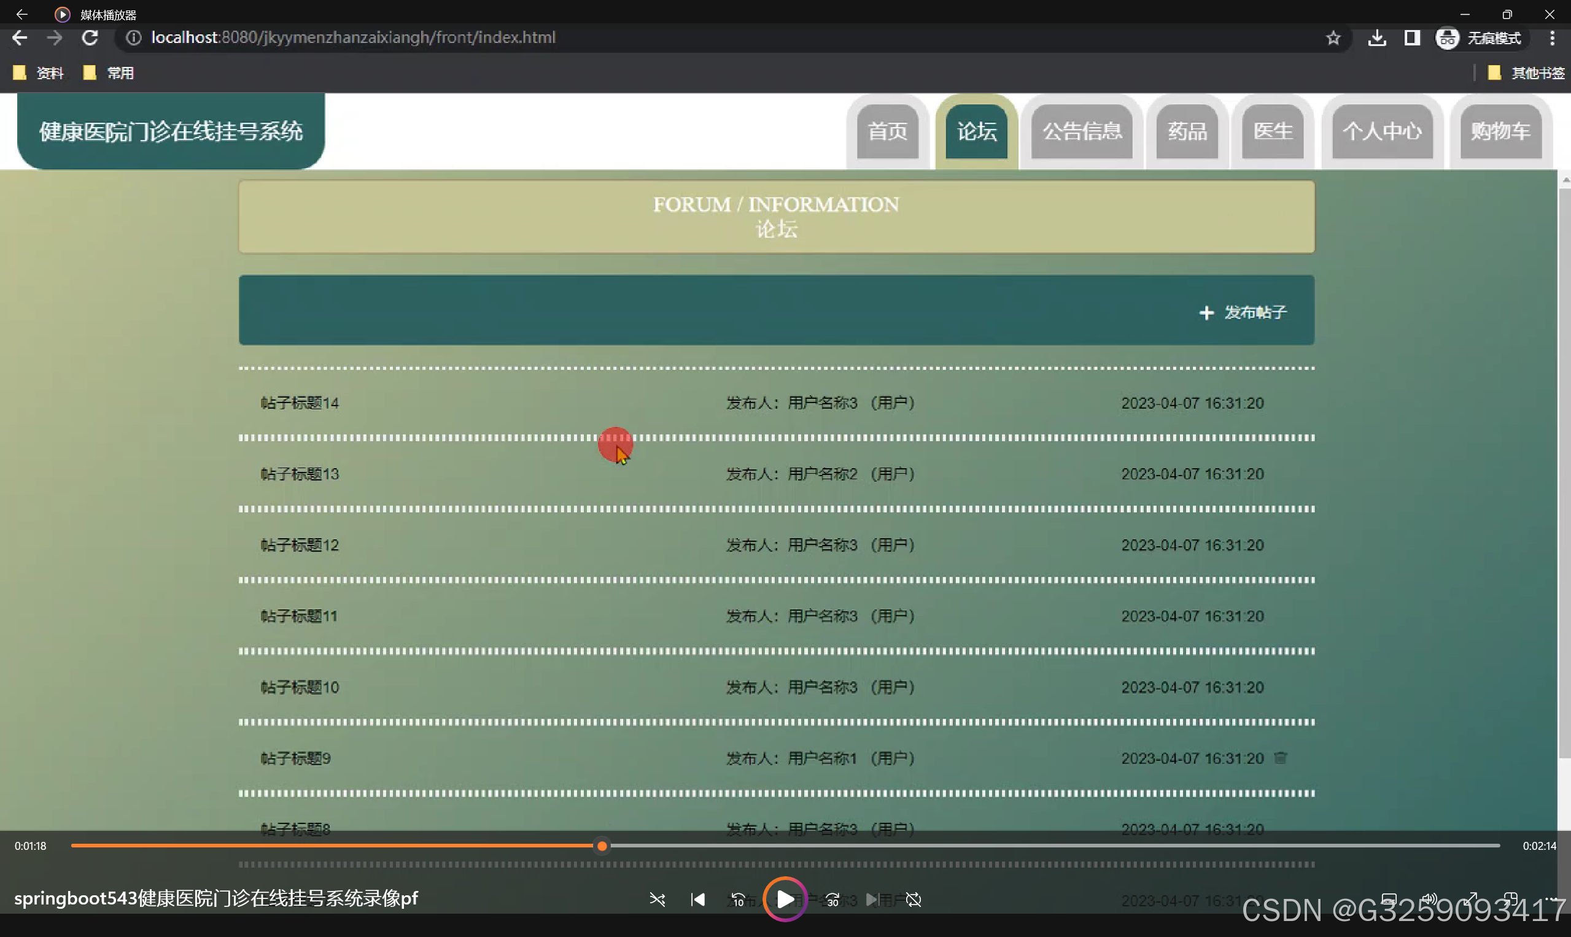Image resolution: width=1571 pixels, height=937 pixels.
Task: Toggle repeat mode icon
Action: point(914,899)
